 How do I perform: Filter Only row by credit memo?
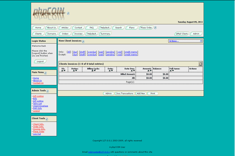[131, 52]
